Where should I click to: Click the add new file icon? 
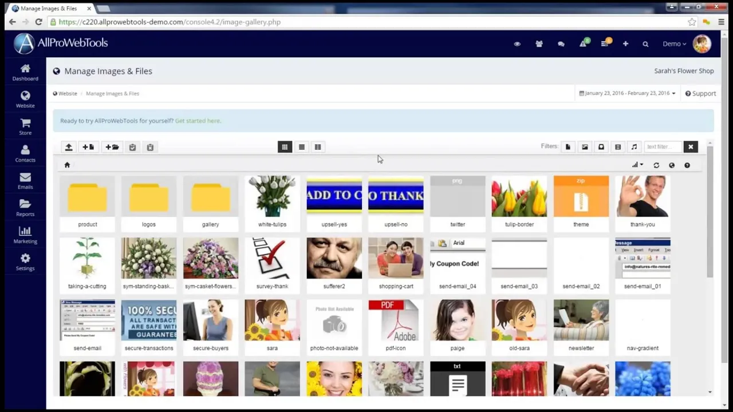tap(88, 147)
